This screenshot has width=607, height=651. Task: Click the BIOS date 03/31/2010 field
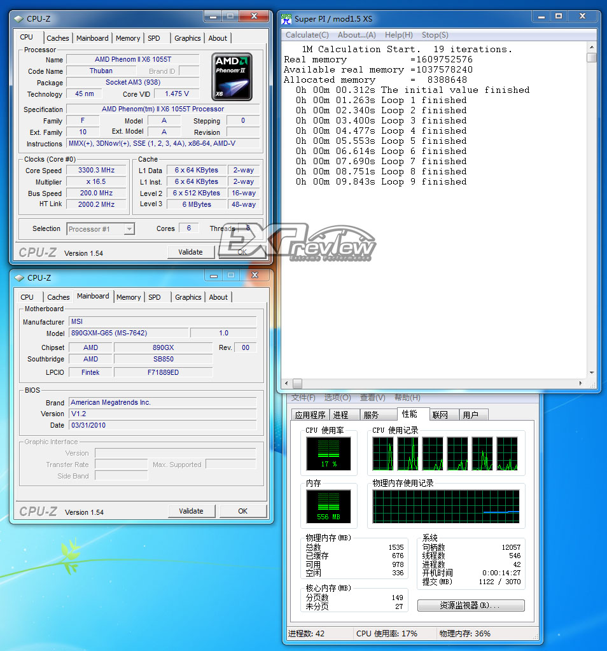[x=162, y=425]
